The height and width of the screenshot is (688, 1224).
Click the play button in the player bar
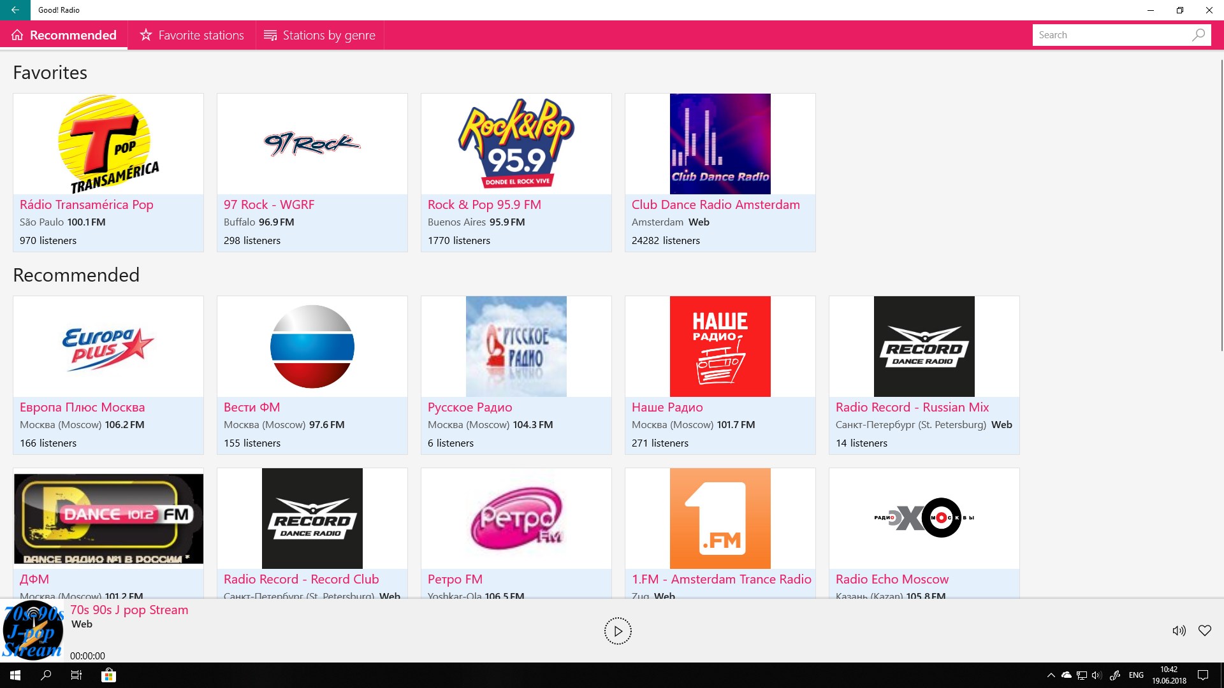pos(617,631)
